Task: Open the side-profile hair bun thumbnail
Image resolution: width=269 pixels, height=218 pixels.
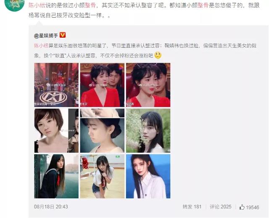Action: pyautogui.click(x=102, y=131)
